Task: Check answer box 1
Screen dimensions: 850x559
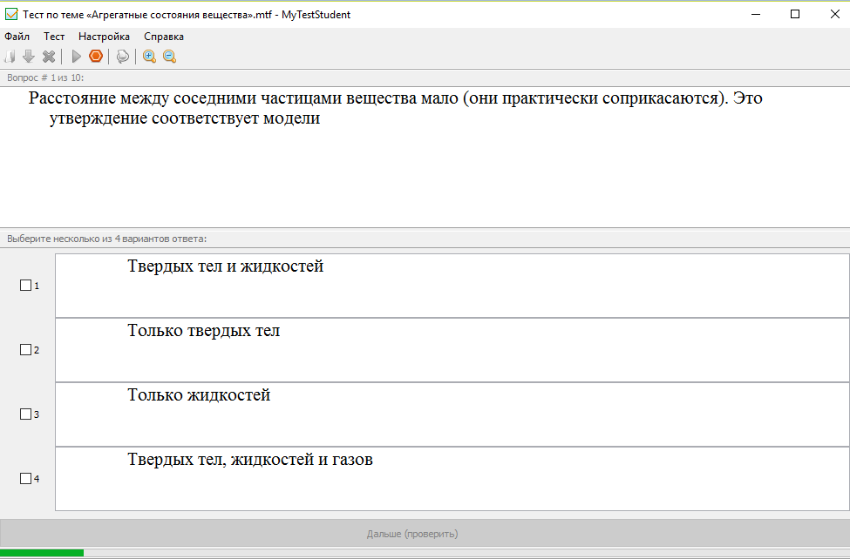Action: tap(25, 286)
